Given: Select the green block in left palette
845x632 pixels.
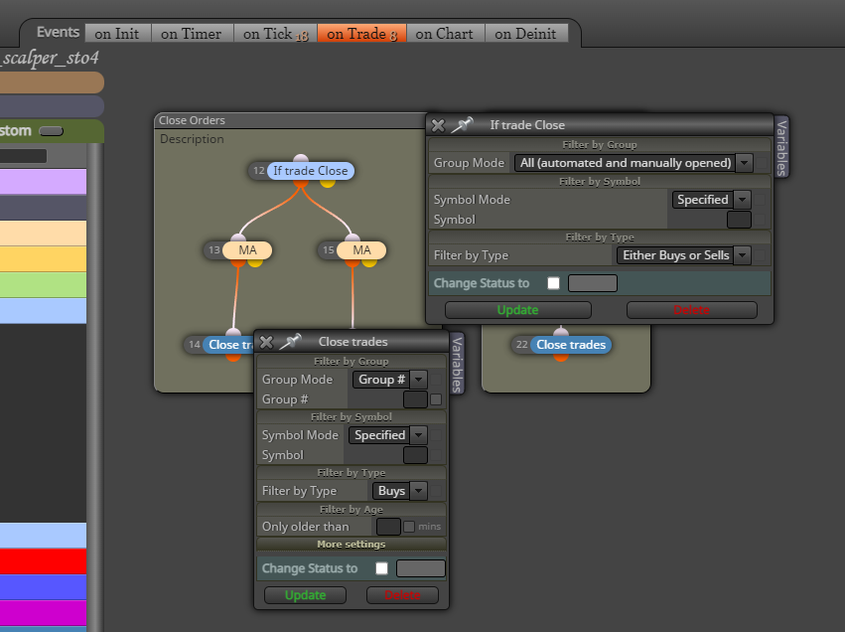Looking at the screenshot, I should 43,285.
